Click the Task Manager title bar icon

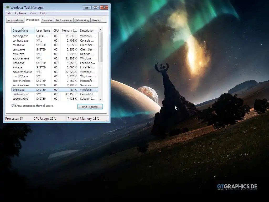7,7
